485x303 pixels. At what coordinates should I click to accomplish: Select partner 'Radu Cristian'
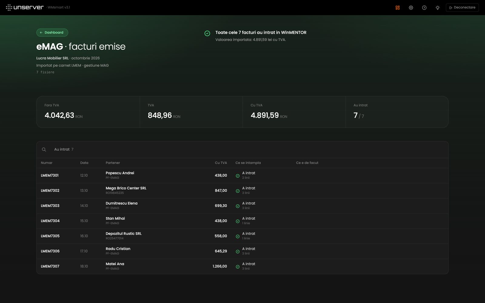[x=118, y=249]
